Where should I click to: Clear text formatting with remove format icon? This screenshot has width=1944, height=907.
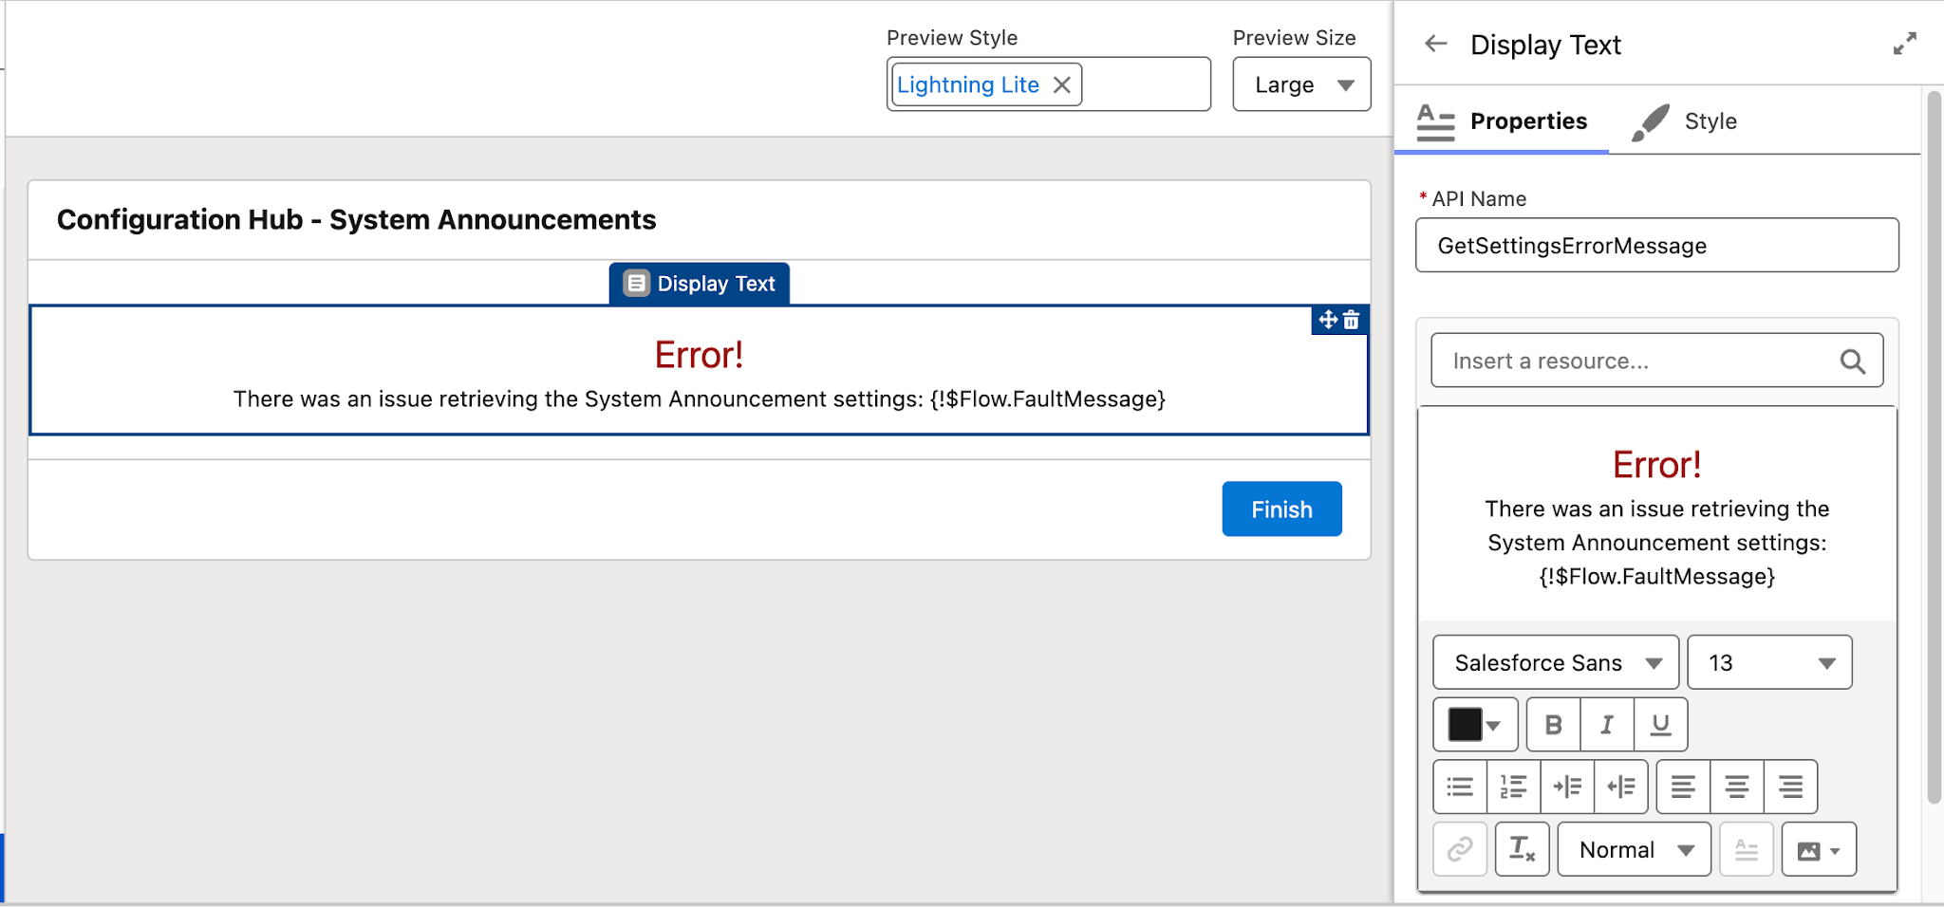coord(1523,849)
